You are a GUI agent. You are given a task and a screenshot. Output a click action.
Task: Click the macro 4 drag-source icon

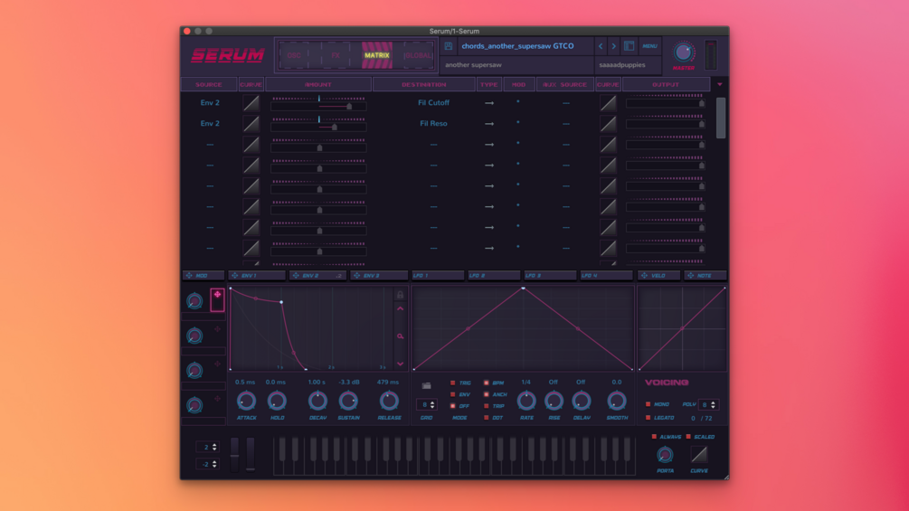[217, 399]
